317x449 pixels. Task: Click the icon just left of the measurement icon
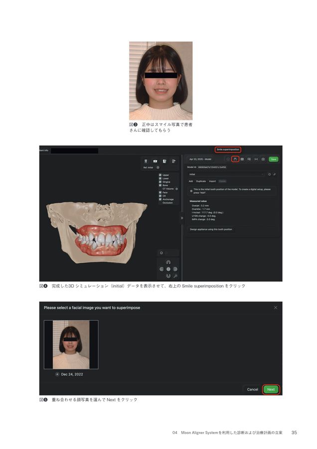(x=249, y=159)
